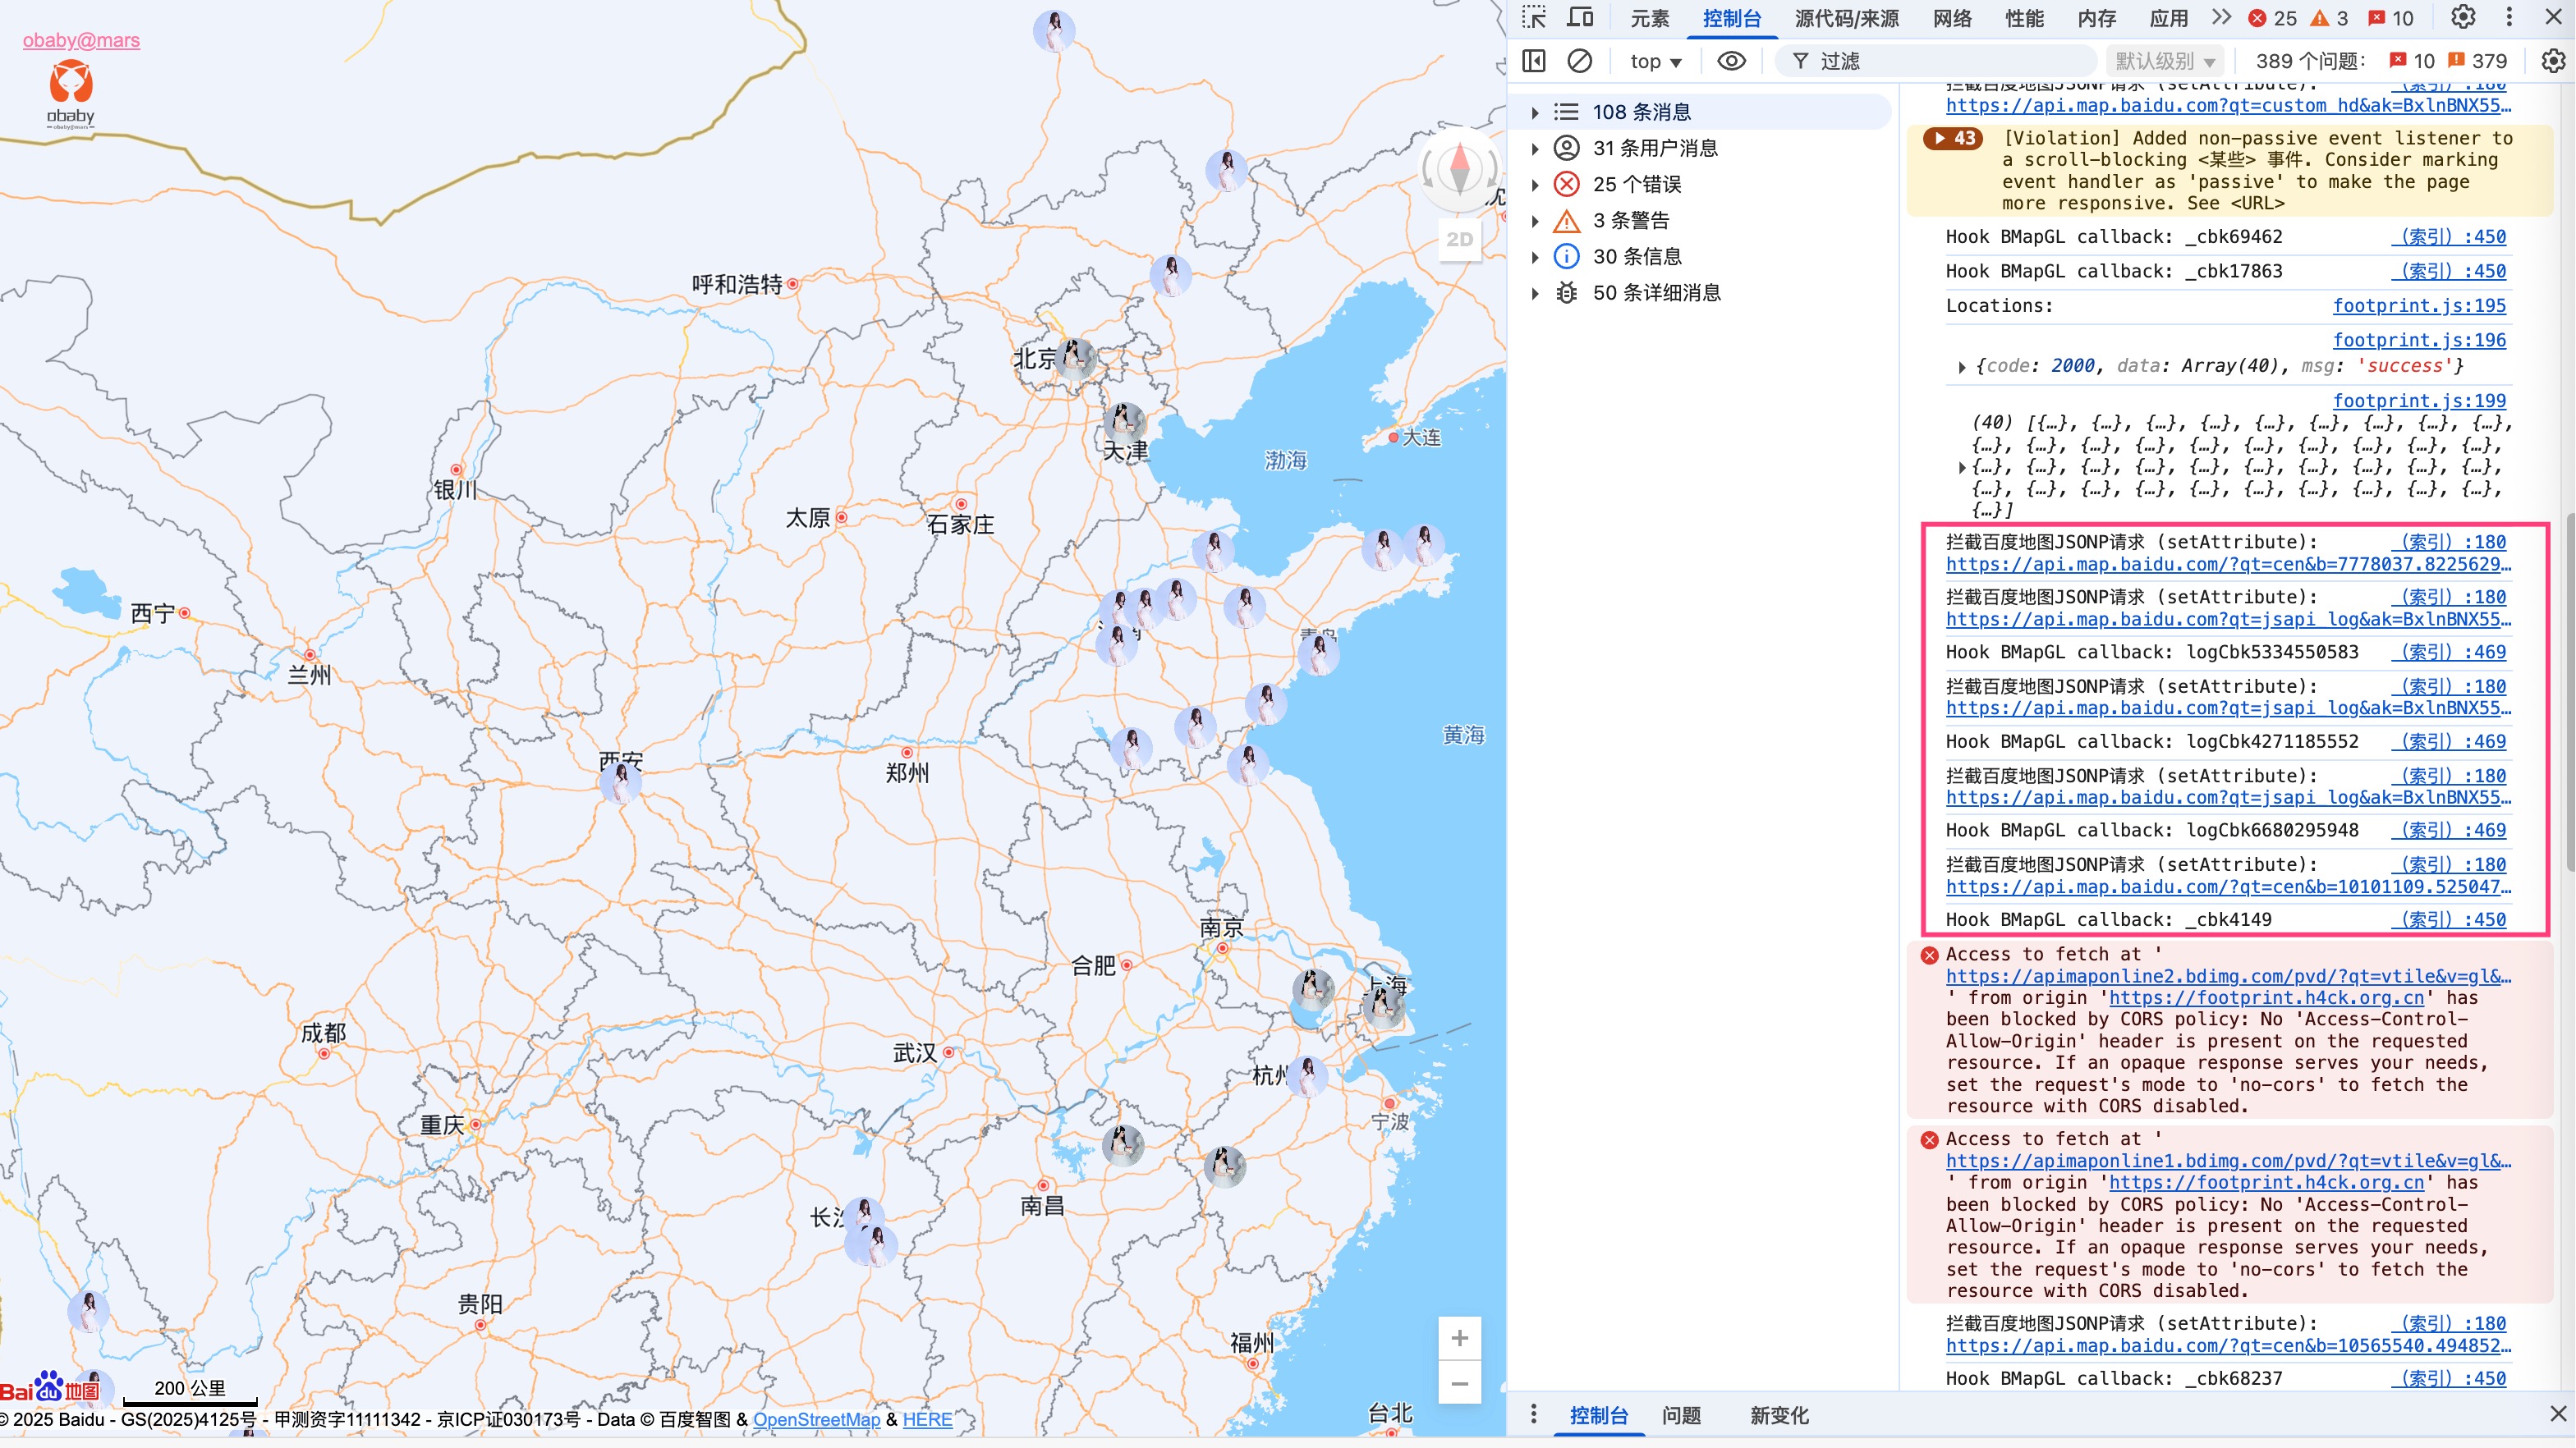Switch map to 2D view
This screenshot has height=1448, width=2576.
click(1459, 240)
